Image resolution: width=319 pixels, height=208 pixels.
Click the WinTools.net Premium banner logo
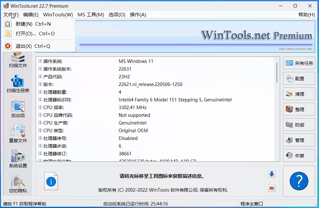click(257, 35)
